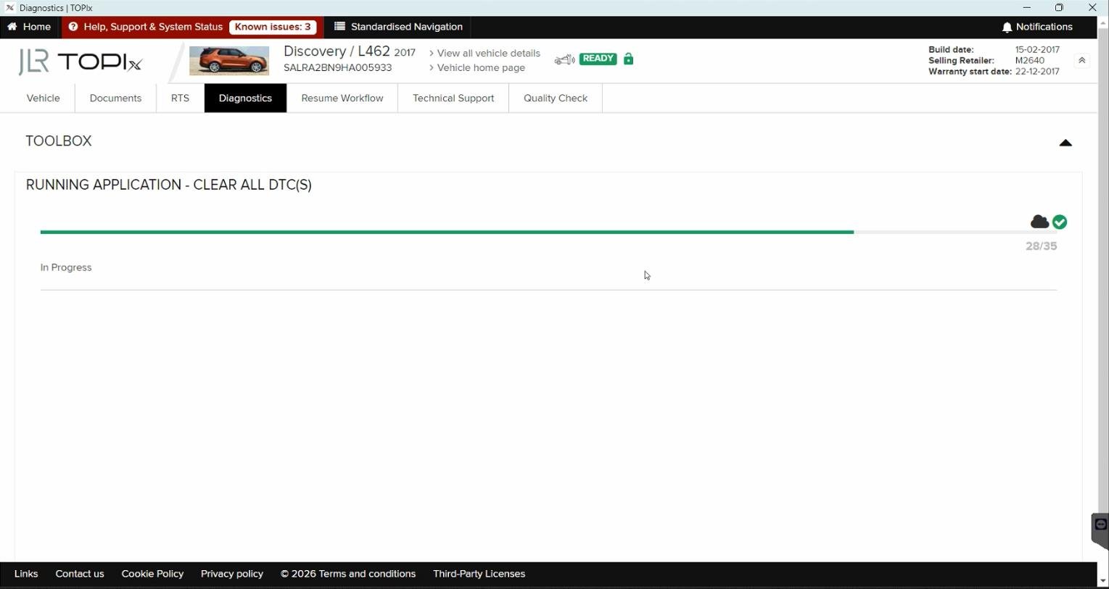The width and height of the screenshot is (1109, 589).
Task: Click the 28/35 progress counter
Action: [x=1041, y=246]
